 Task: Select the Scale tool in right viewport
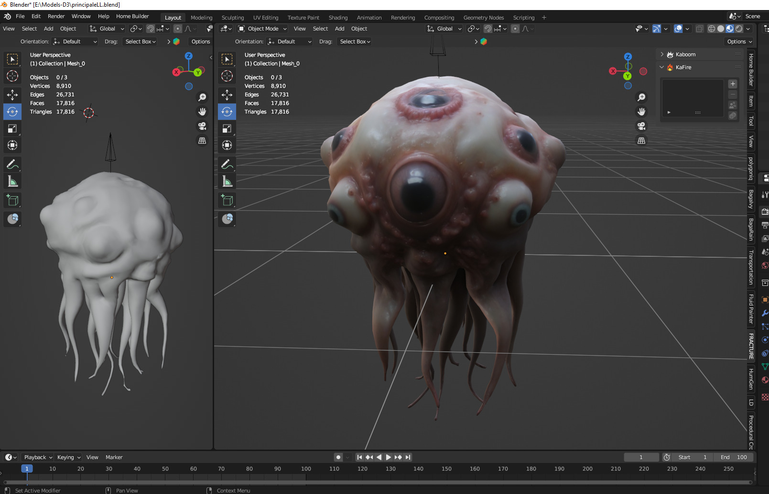(x=227, y=128)
